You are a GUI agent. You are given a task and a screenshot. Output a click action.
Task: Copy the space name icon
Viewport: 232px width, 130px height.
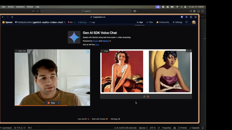(65, 22)
